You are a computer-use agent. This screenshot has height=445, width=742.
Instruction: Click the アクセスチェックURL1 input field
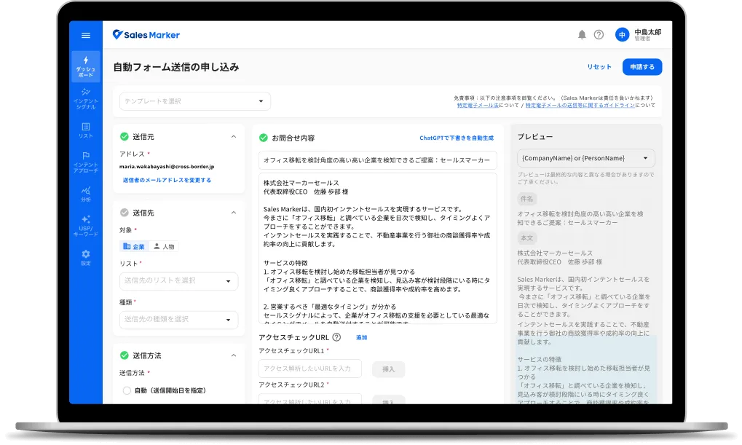point(310,369)
